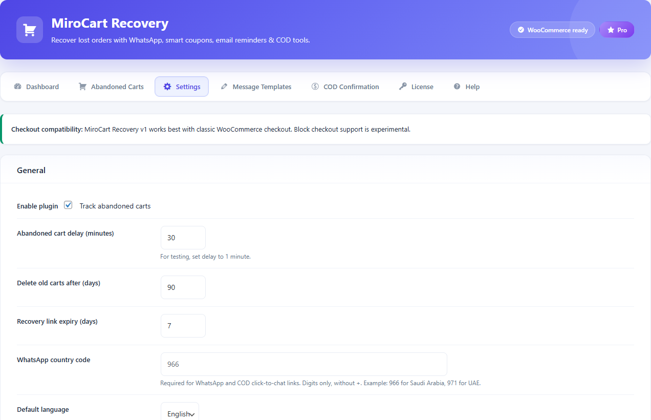The width and height of the screenshot is (651, 420).
Task: Click the Enable plugin label
Action: click(37, 206)
